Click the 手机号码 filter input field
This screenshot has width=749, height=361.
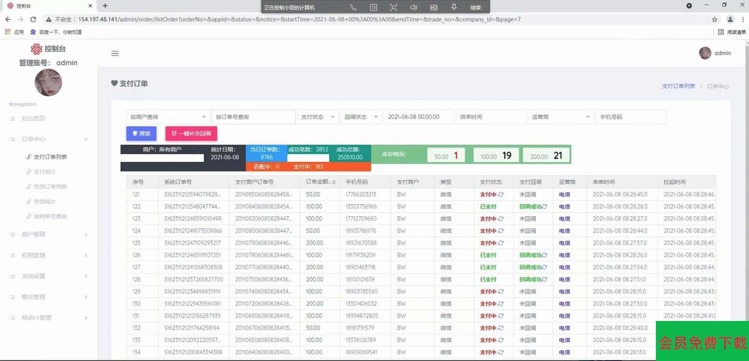click(631, 117)
